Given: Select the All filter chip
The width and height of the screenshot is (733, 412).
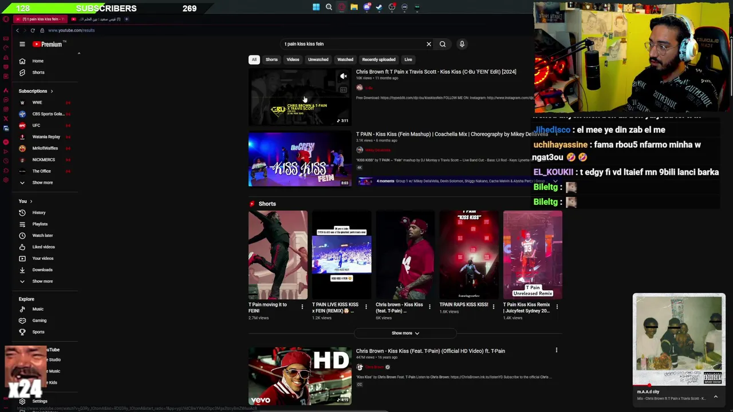Looking at the screenshot, I should click(x=254, y=60).
